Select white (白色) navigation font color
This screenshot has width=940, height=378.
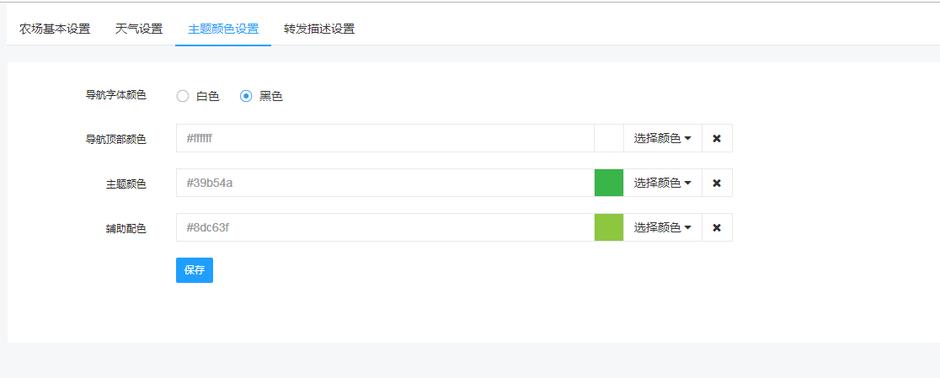[x=183, y=96]
